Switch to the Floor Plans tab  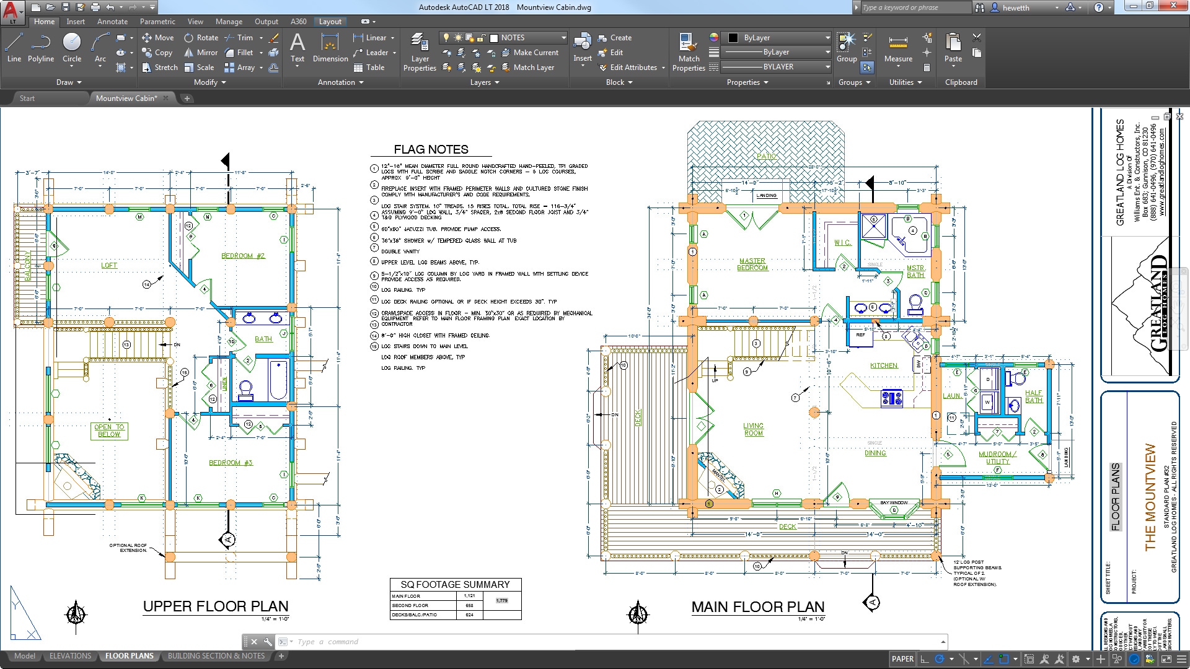(128, 656)
